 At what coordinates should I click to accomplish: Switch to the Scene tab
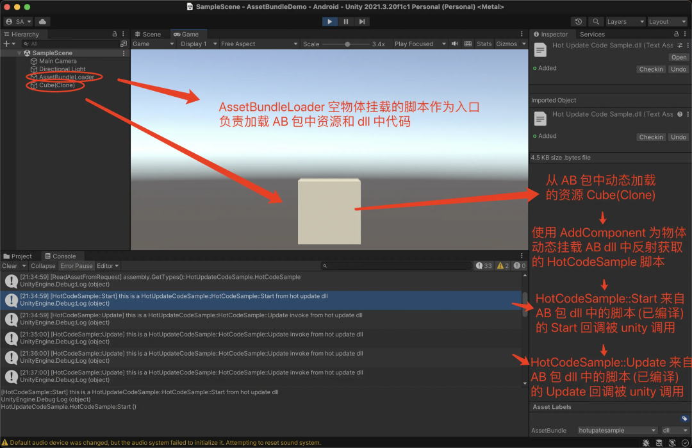click(x=148, y=34)
